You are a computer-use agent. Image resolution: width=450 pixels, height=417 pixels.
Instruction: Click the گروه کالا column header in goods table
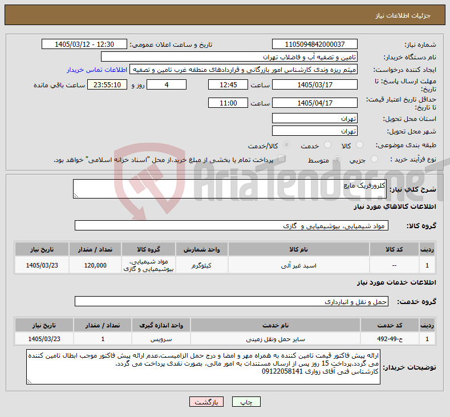click(x=148, y=249)
